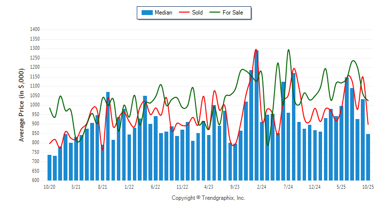This screenshot has width=388, height=210.
Task: Select the 12/24 date axis label
Action: [315, 186]
